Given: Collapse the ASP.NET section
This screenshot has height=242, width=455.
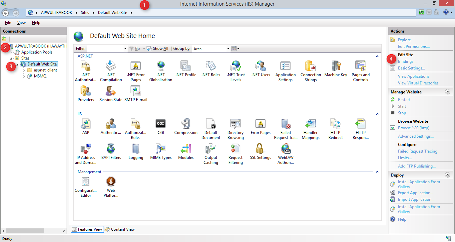Looking at the screenshot, I should 377,56.
